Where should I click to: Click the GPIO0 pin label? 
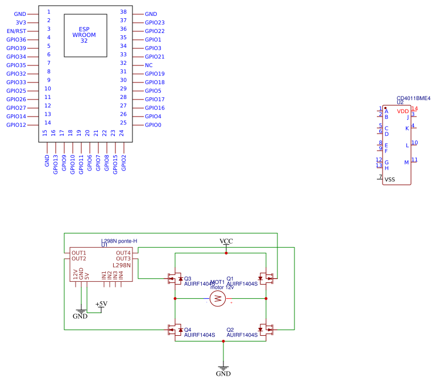point(153,125)
